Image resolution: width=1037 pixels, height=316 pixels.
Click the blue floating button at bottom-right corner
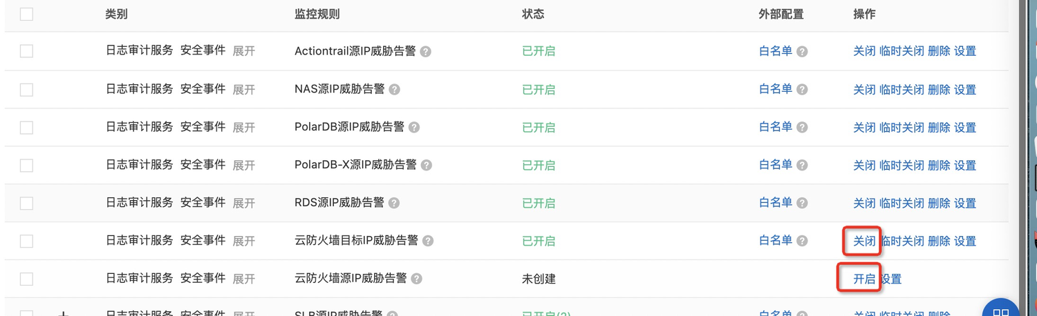coord(1000,308)
